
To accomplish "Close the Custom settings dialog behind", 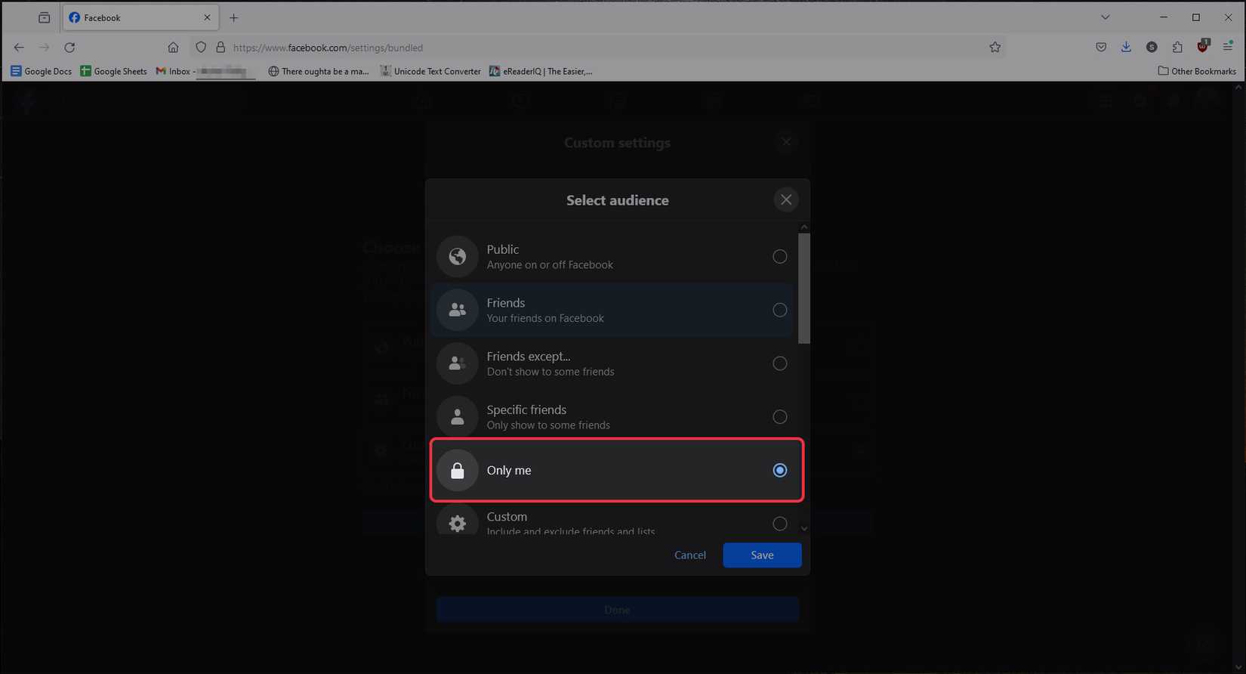I will [x=786, y=142].
